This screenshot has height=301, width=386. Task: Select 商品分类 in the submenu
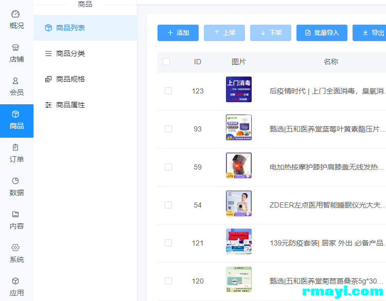70,53
